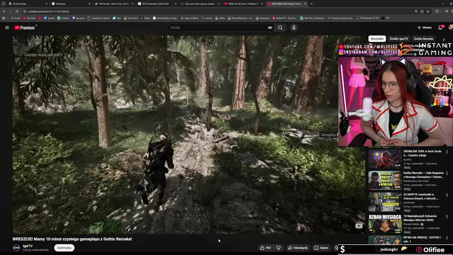Click the magnifier search button
Image resolution: width=453 pixels, height=255 pixels.
click(x=280, y=28)
